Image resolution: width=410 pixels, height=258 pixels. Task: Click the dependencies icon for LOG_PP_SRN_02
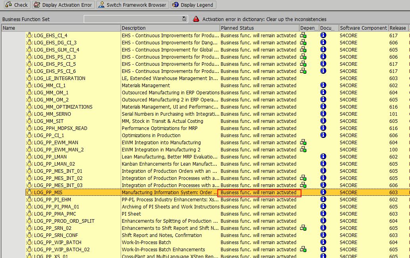[302, 228]
